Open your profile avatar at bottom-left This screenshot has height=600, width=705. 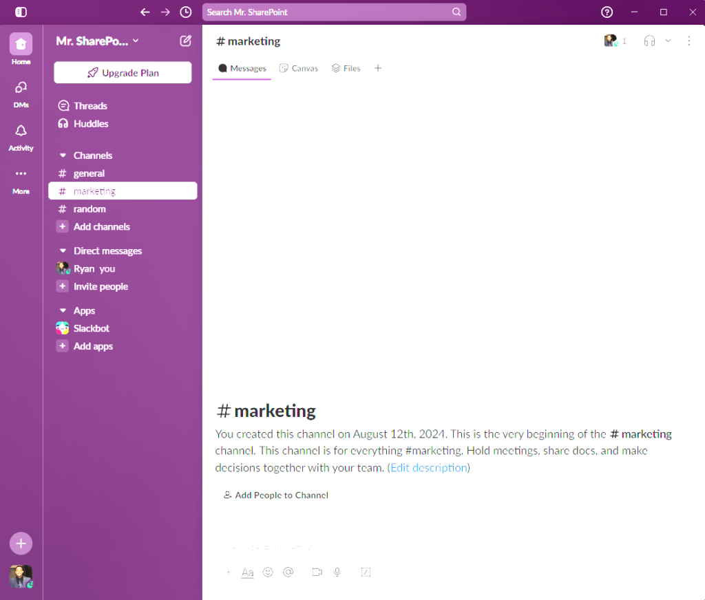[21, 577]
